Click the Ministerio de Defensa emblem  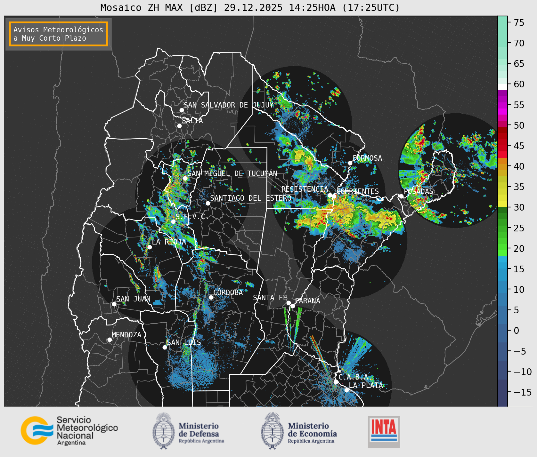click(164, 431)
